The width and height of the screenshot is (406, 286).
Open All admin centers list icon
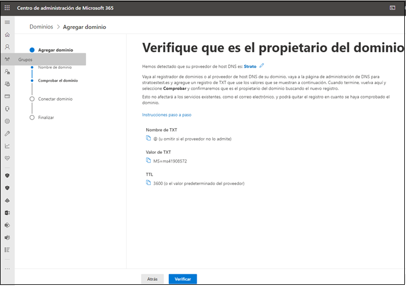click(7, 250)
